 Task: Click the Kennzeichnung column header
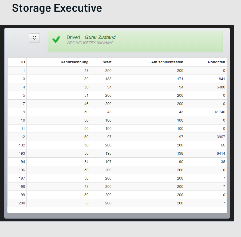(74, 62)
